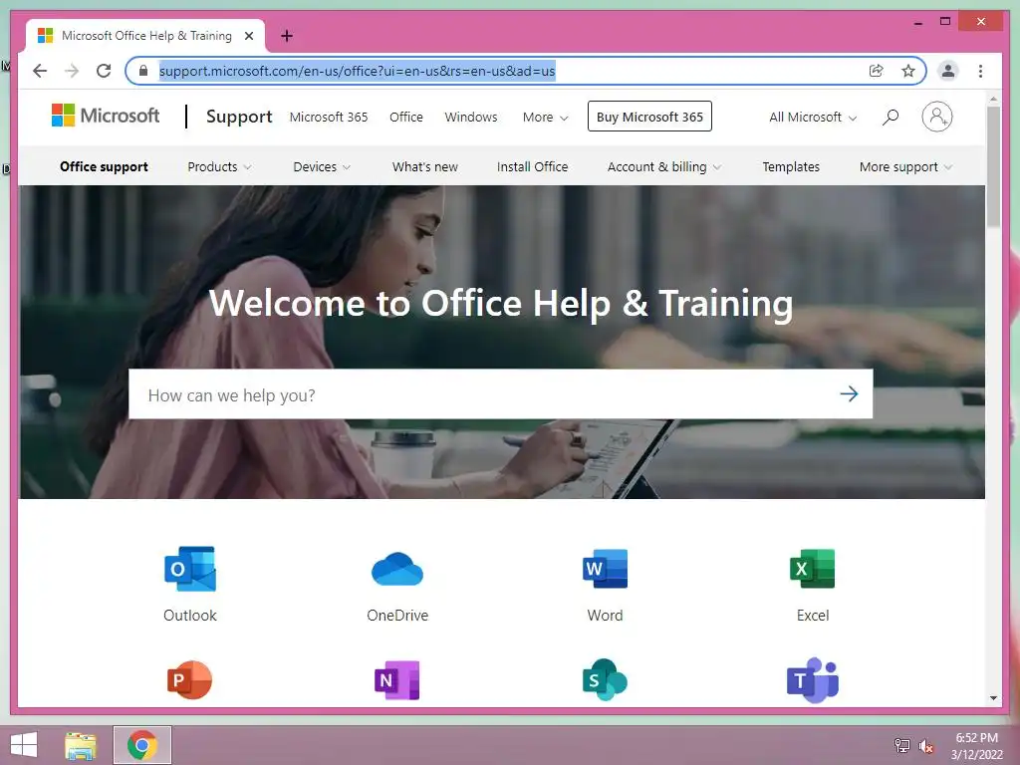Submit search with the arrow icon
The height and width of the screenshot is (765, 1020).
pyautogui.click(x=849, y=393)
